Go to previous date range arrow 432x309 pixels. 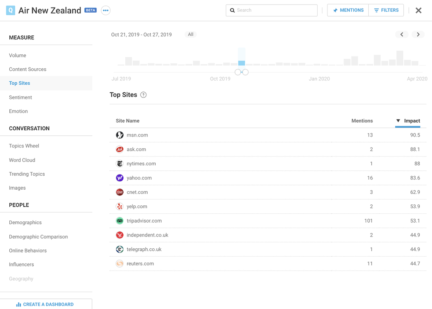pyautogui.click(x=402, y=35)
